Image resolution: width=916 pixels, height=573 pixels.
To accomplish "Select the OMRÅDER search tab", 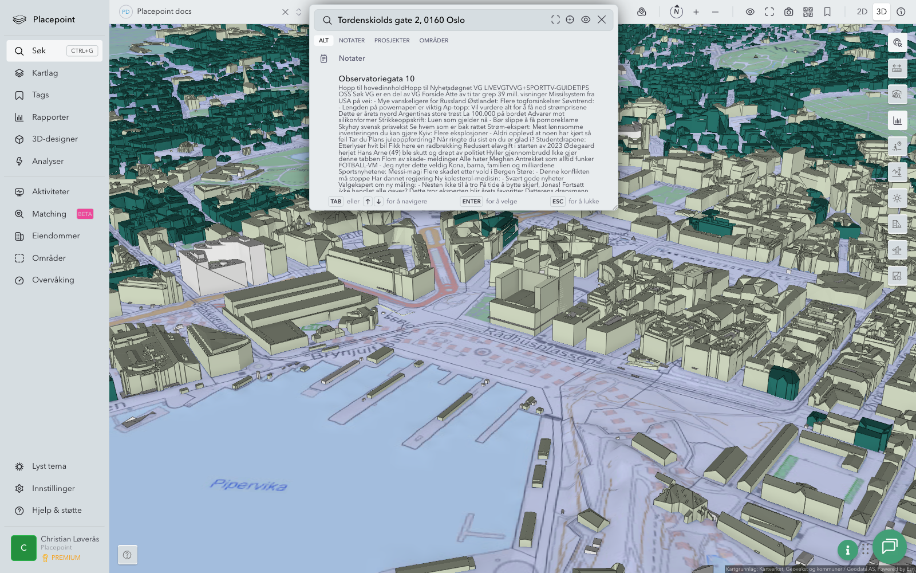I will coord(433,41).
